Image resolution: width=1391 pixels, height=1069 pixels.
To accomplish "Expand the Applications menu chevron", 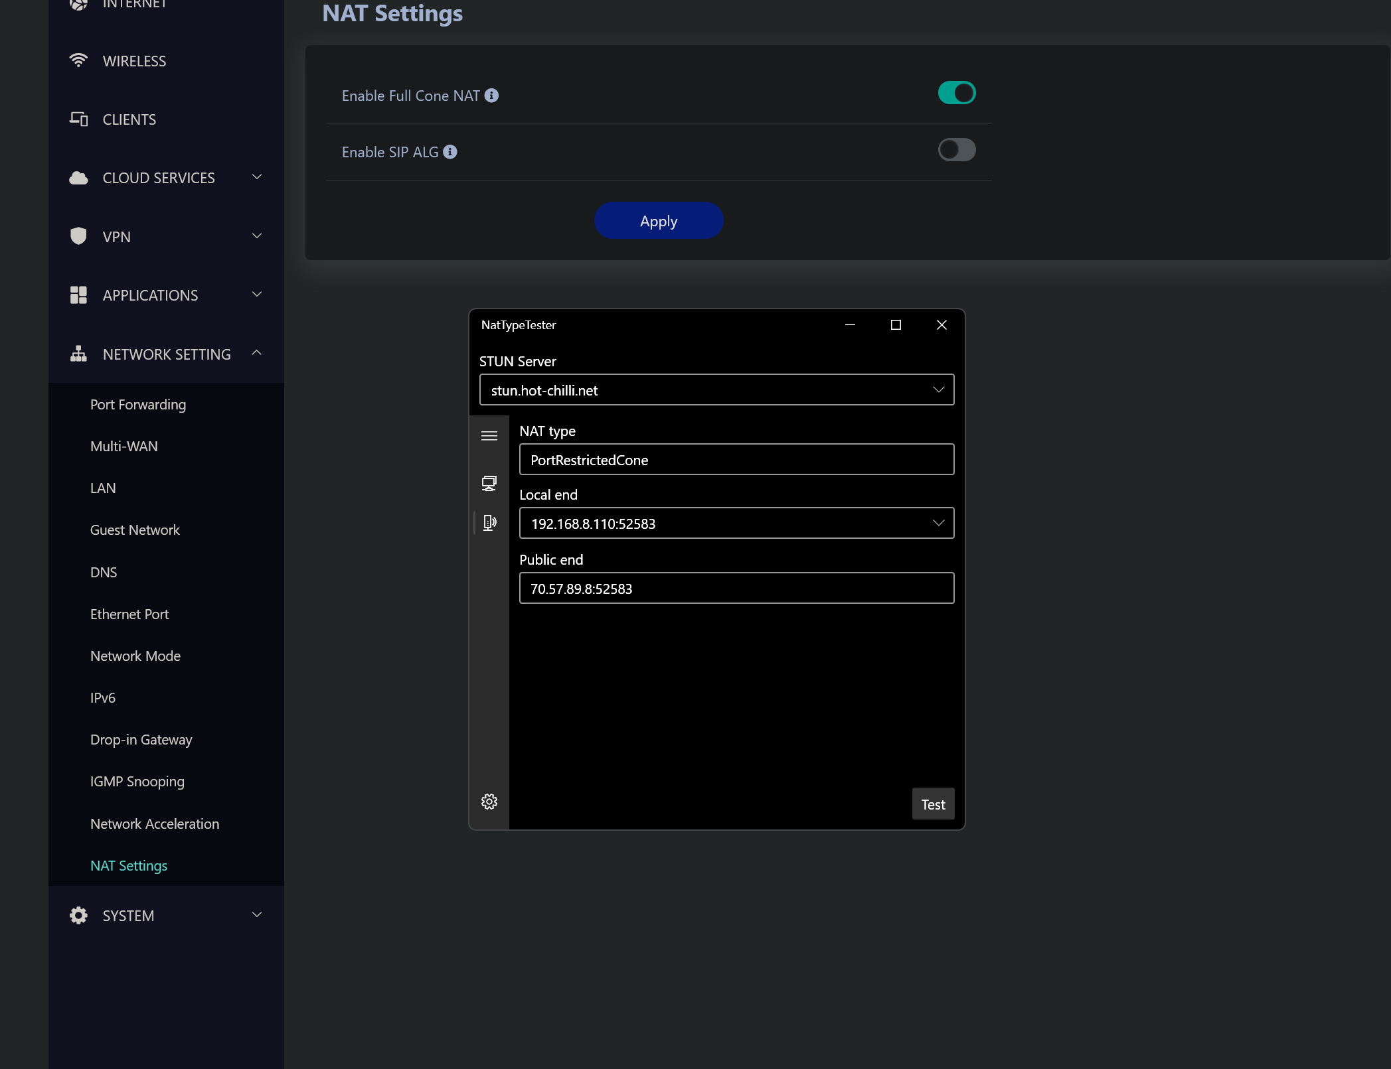I will (x=257, y=295).
